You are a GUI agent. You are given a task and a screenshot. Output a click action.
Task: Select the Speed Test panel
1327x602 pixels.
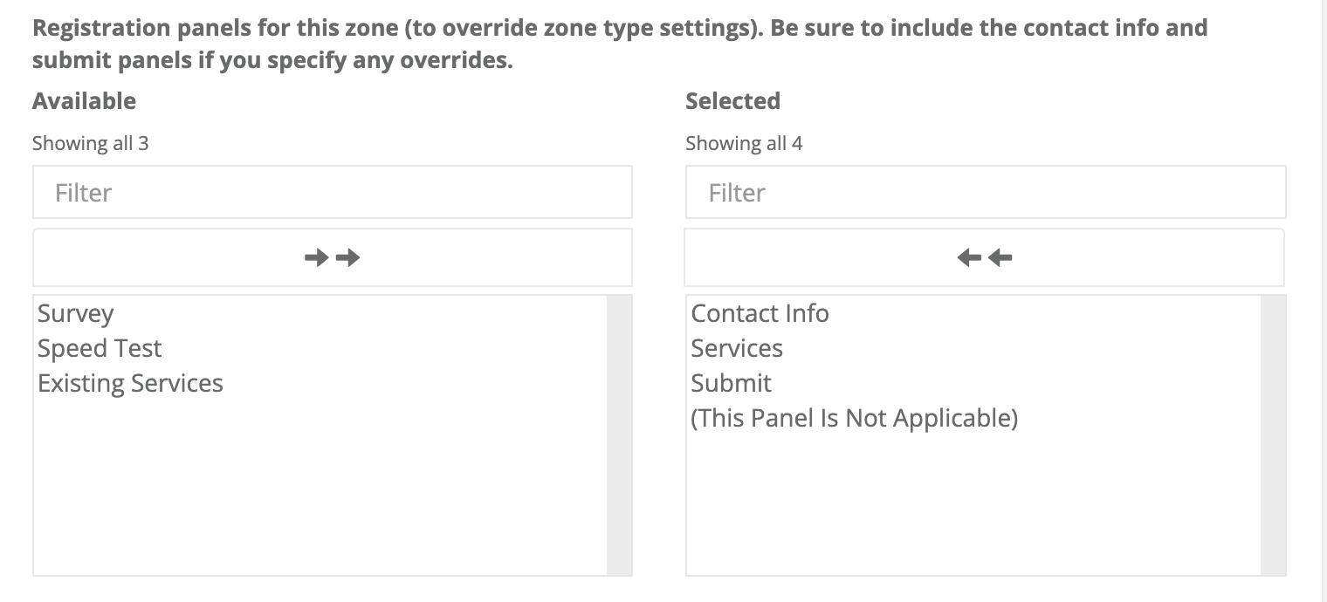100,348
